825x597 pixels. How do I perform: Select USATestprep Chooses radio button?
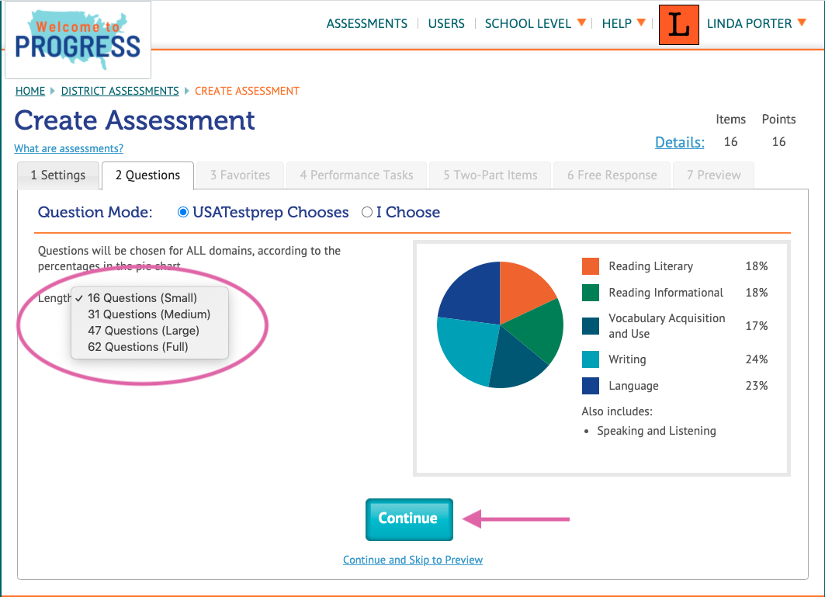[182, 212]
